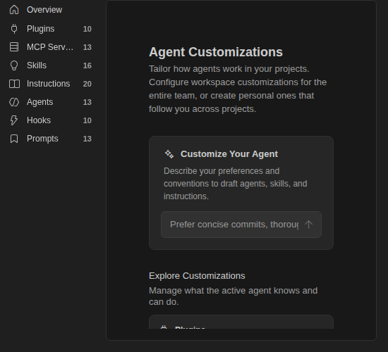Image resolution: width=388 pixels, height=352 pixels.
Task: Open the MCP Servers list
Action: click(x=51, y=47)
